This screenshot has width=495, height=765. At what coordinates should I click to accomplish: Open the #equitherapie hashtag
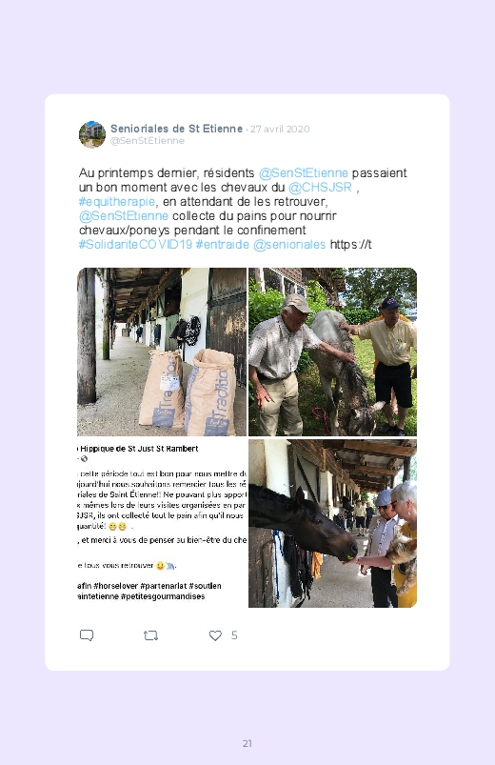coord(117,202)
